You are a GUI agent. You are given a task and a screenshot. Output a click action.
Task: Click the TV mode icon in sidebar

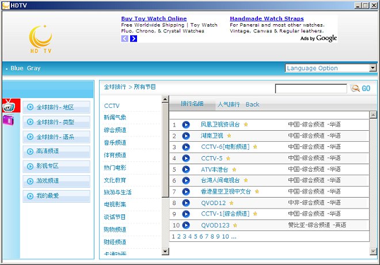click(9, 105)
